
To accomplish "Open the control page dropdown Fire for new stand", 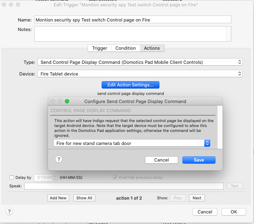I will coord(132,143).
